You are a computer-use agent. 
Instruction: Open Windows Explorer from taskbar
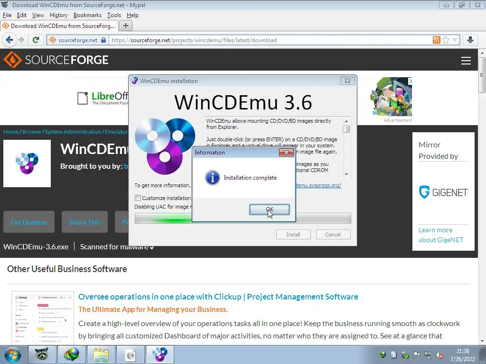[x=101, y=355]
